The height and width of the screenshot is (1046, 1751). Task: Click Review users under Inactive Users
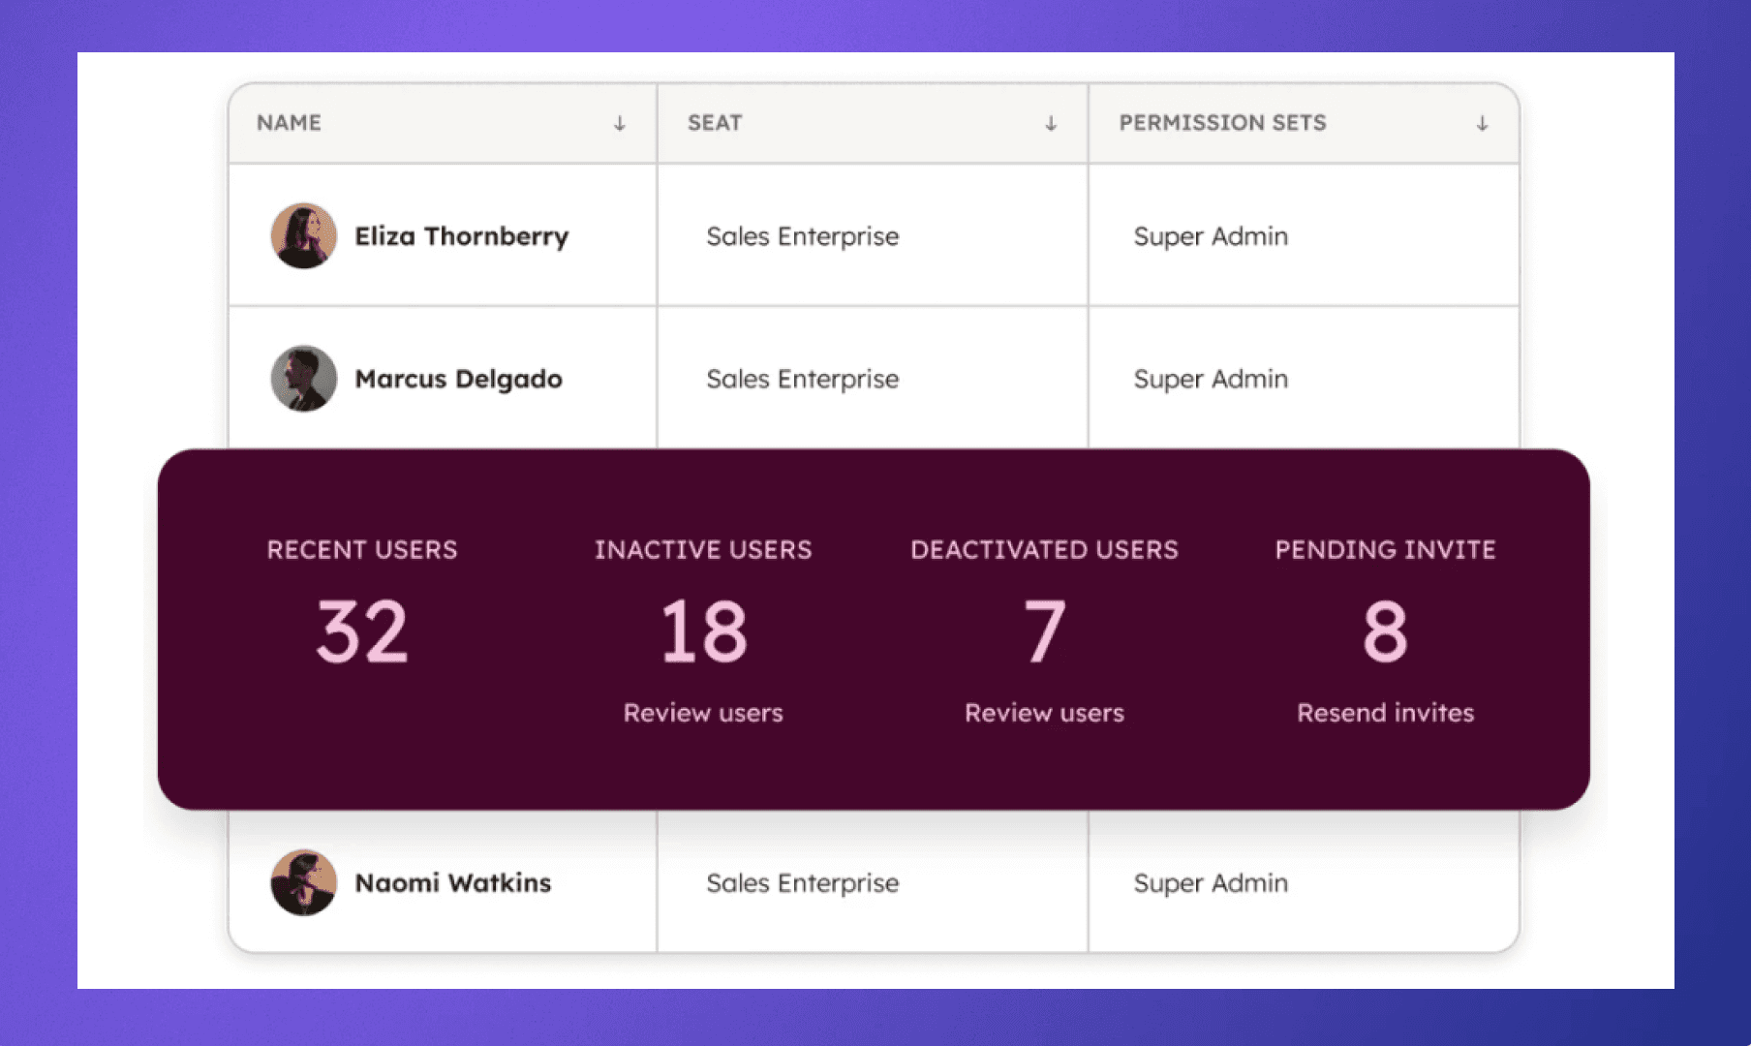703,712
